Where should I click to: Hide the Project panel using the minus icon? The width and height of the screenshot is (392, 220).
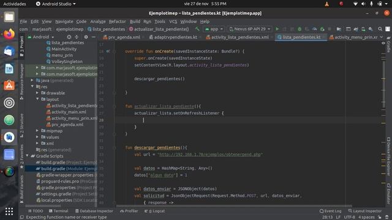[x=94, y=37]
